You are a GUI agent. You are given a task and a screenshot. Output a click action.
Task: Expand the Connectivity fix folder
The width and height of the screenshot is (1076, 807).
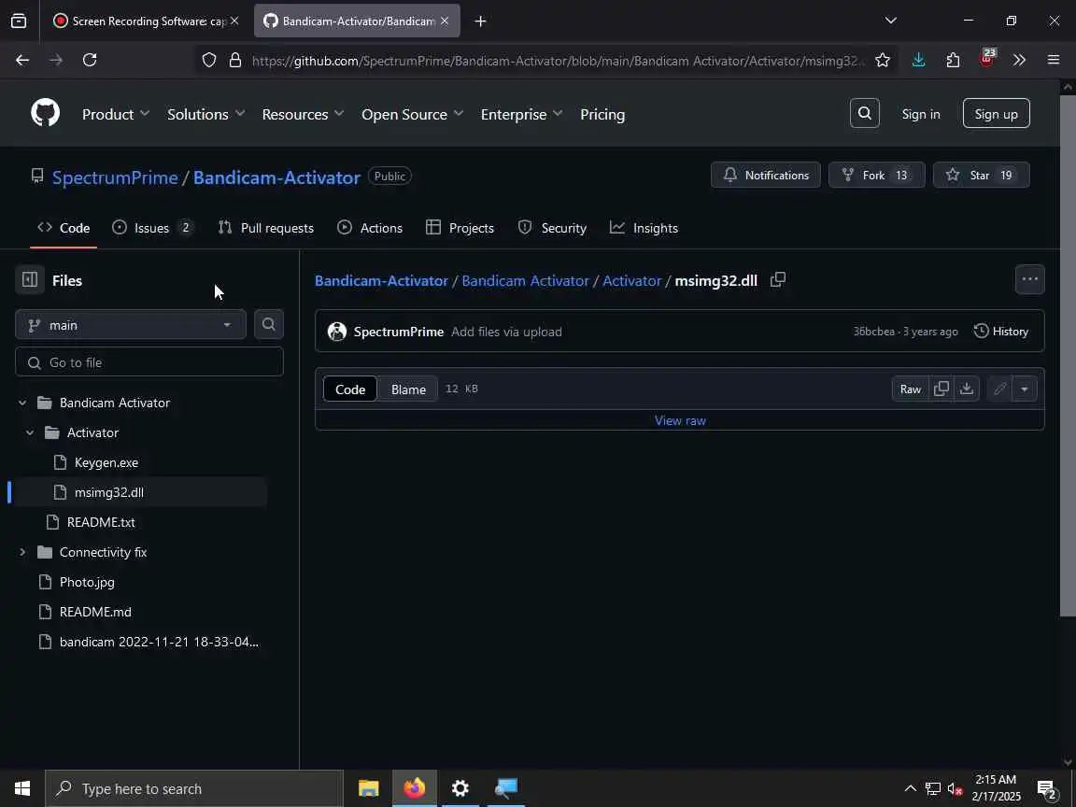tap(22, 552)
